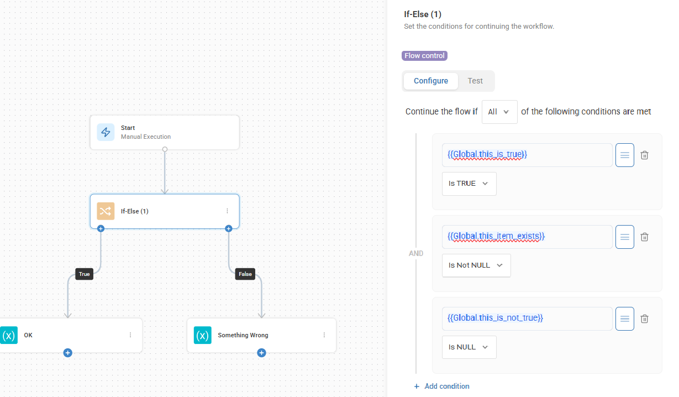Click the Something Wrong node variable icon
The height and width of the screenshot is (397, 679).
pos(202,335)
